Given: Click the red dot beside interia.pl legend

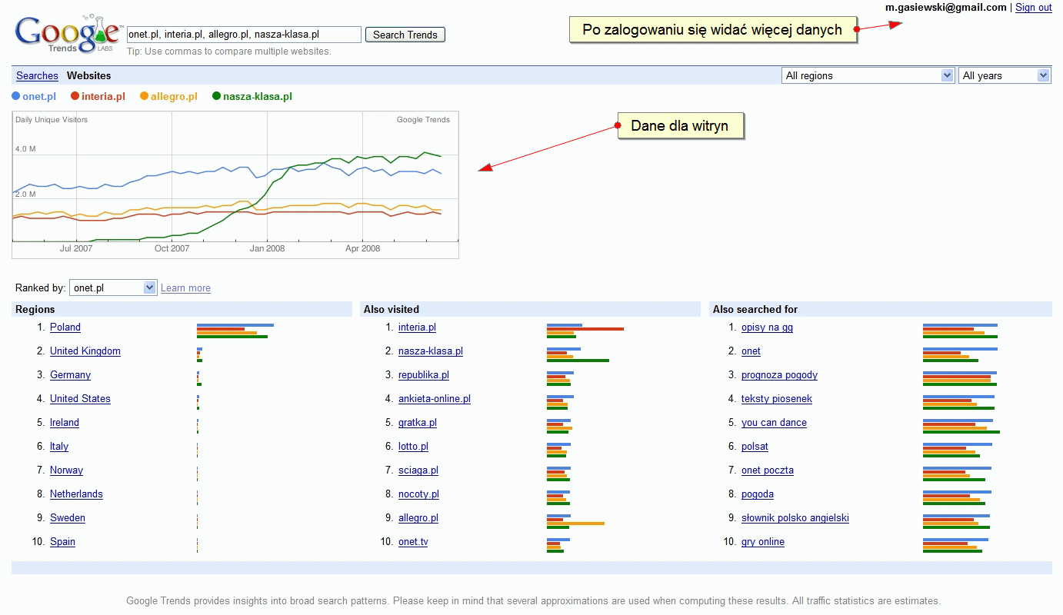Looking at the screenshot, I should tap(75, 96).
